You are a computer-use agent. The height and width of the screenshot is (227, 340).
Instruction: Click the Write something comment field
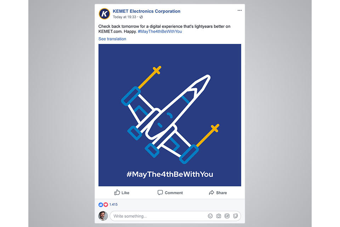[175, 216]
